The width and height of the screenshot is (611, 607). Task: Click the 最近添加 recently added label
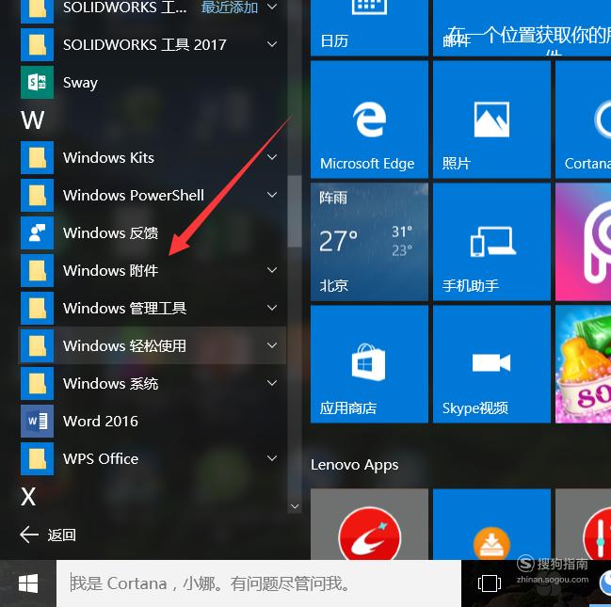230,7
